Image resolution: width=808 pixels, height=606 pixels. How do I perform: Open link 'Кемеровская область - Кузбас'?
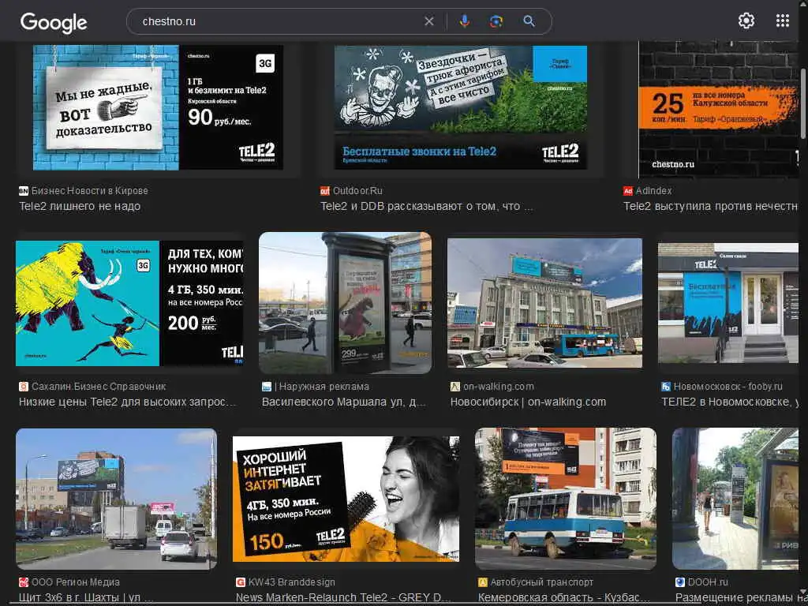pos(563,598)
